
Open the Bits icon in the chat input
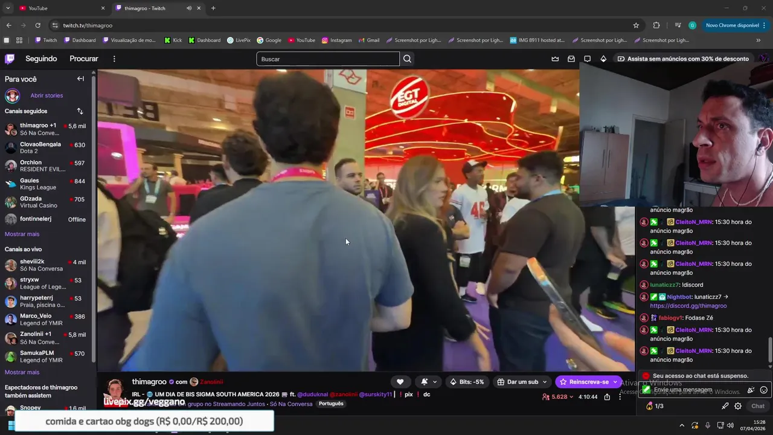[x=751, y=390]
